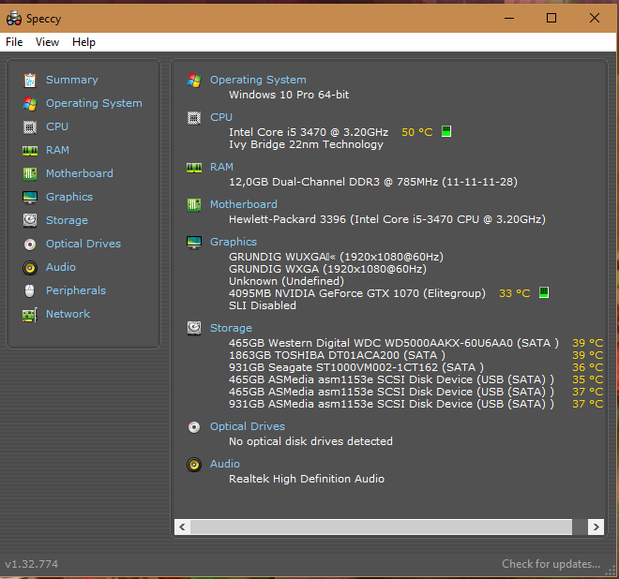Click the Storage heading link in summary
The image size is (619, 579).
(x=231, y=328)
